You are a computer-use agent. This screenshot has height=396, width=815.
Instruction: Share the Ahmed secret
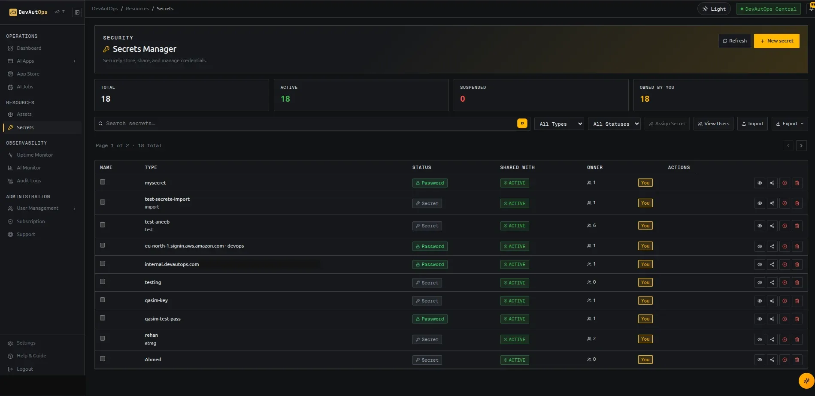click(x=772, y=360)
